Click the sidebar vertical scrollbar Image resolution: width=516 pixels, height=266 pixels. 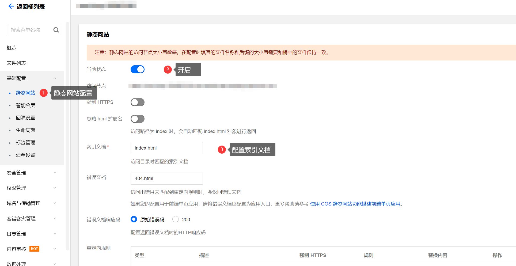pos(67,136)
